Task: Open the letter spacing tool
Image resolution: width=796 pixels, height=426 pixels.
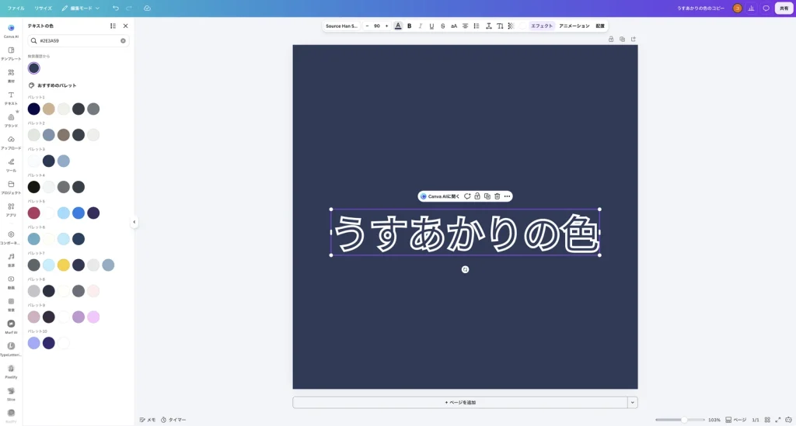Action: click(488, 26)
